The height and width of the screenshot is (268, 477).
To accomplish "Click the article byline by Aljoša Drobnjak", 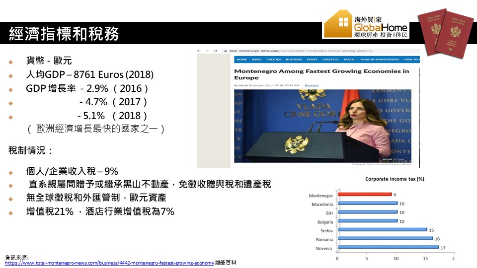I will [266, 85].
